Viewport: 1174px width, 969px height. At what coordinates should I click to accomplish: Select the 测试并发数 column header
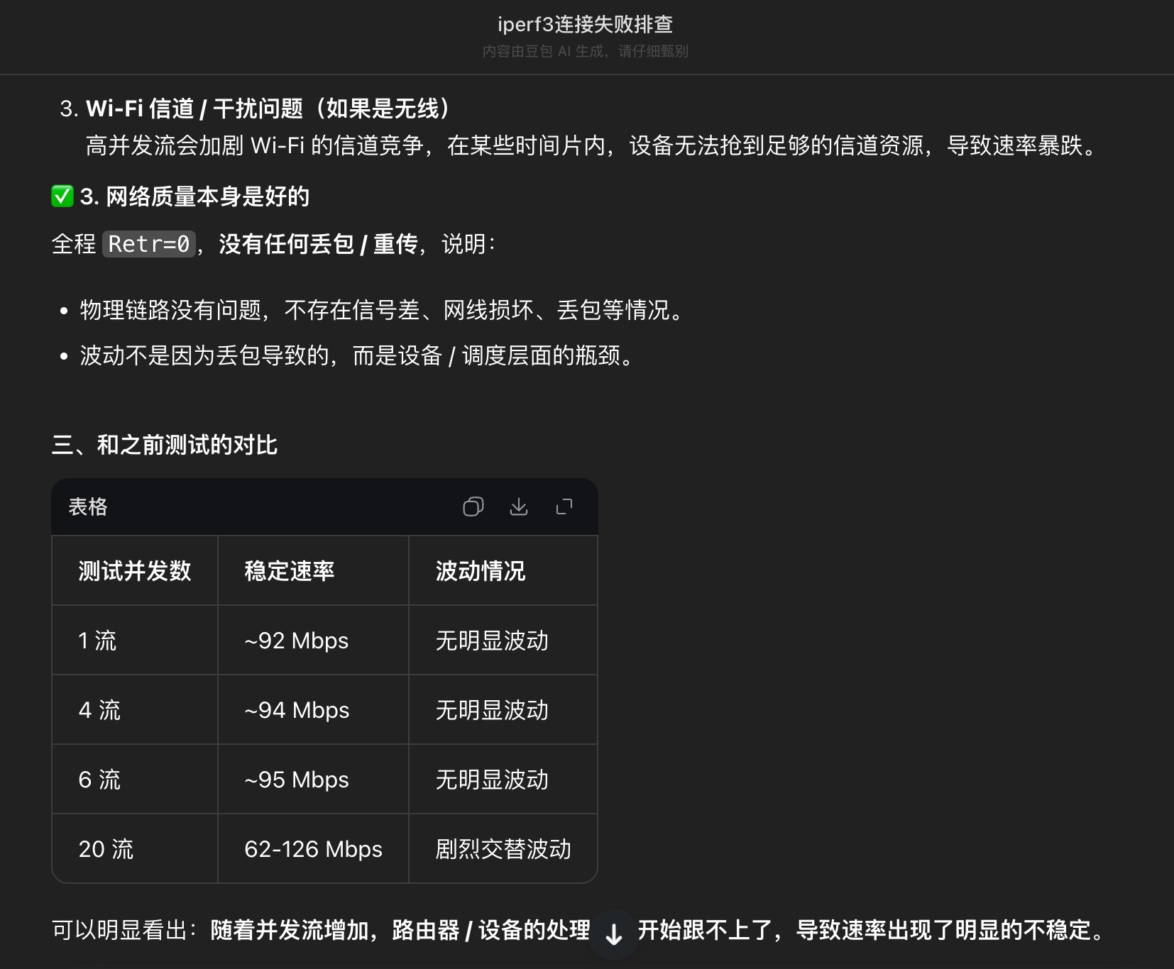(135, 570)
